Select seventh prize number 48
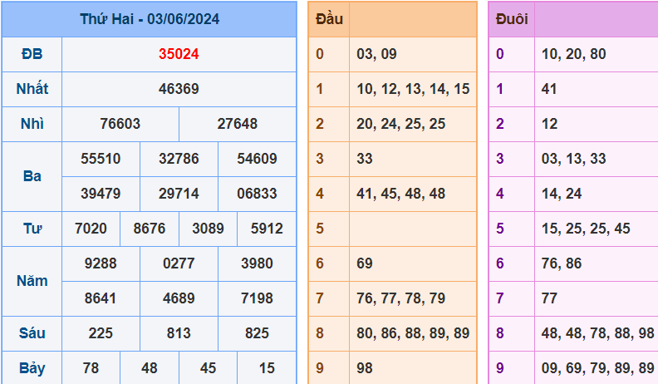 [150, 368]
